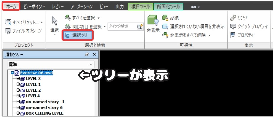Expand the LEVEL4 node
The height and width of the screenshot is (118, 275).
click(18, 96)
